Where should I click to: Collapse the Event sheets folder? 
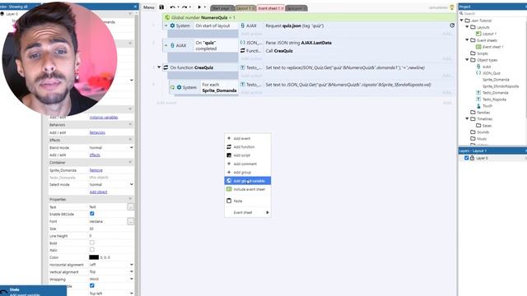[467, 40]
